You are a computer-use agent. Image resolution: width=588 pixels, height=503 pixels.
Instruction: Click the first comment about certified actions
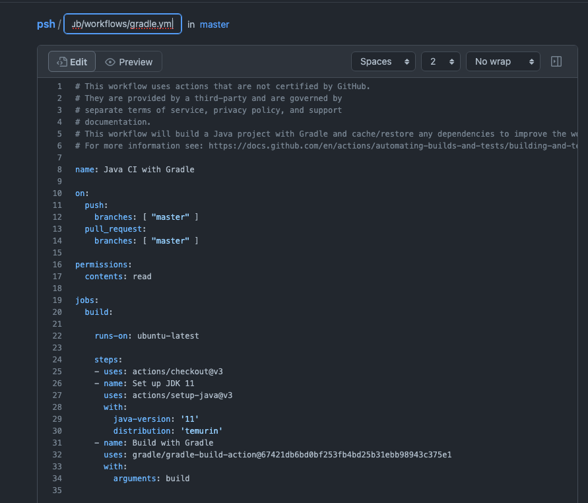coord(222,86)
